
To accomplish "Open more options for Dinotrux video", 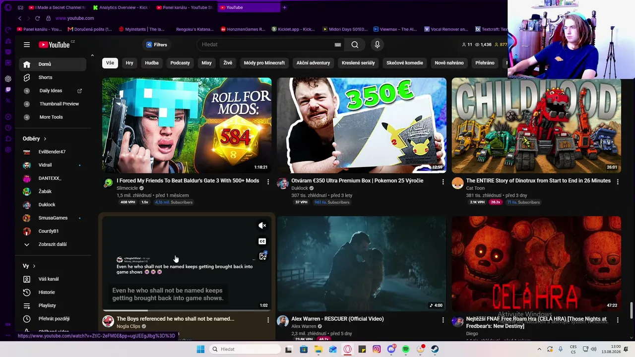I will [x=618, y=182].
